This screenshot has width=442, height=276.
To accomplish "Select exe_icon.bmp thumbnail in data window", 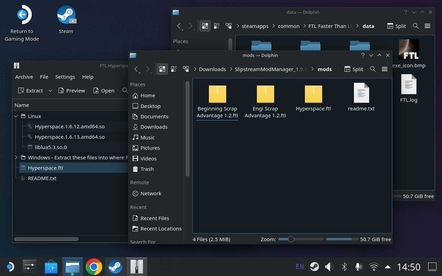I will tap(409, 53).
